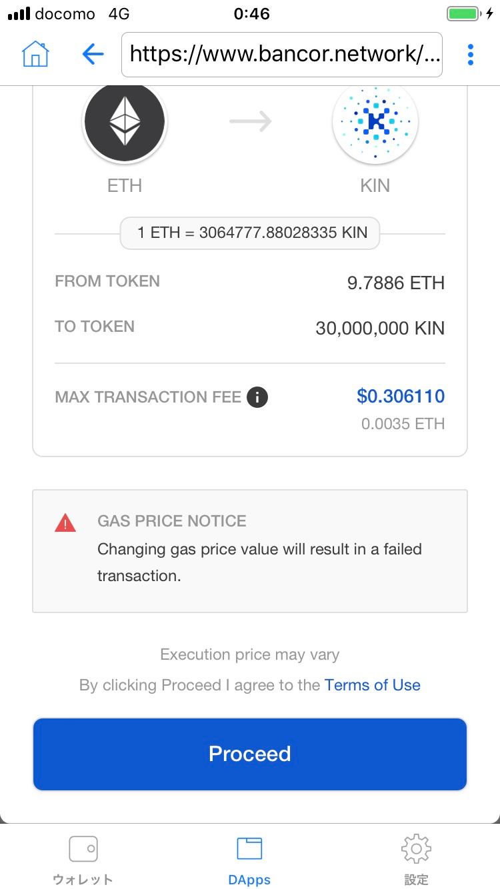Tap the KIN token logo
This screenshot has height=889, width=500.
pyautogui.click(x=375, y=121)
